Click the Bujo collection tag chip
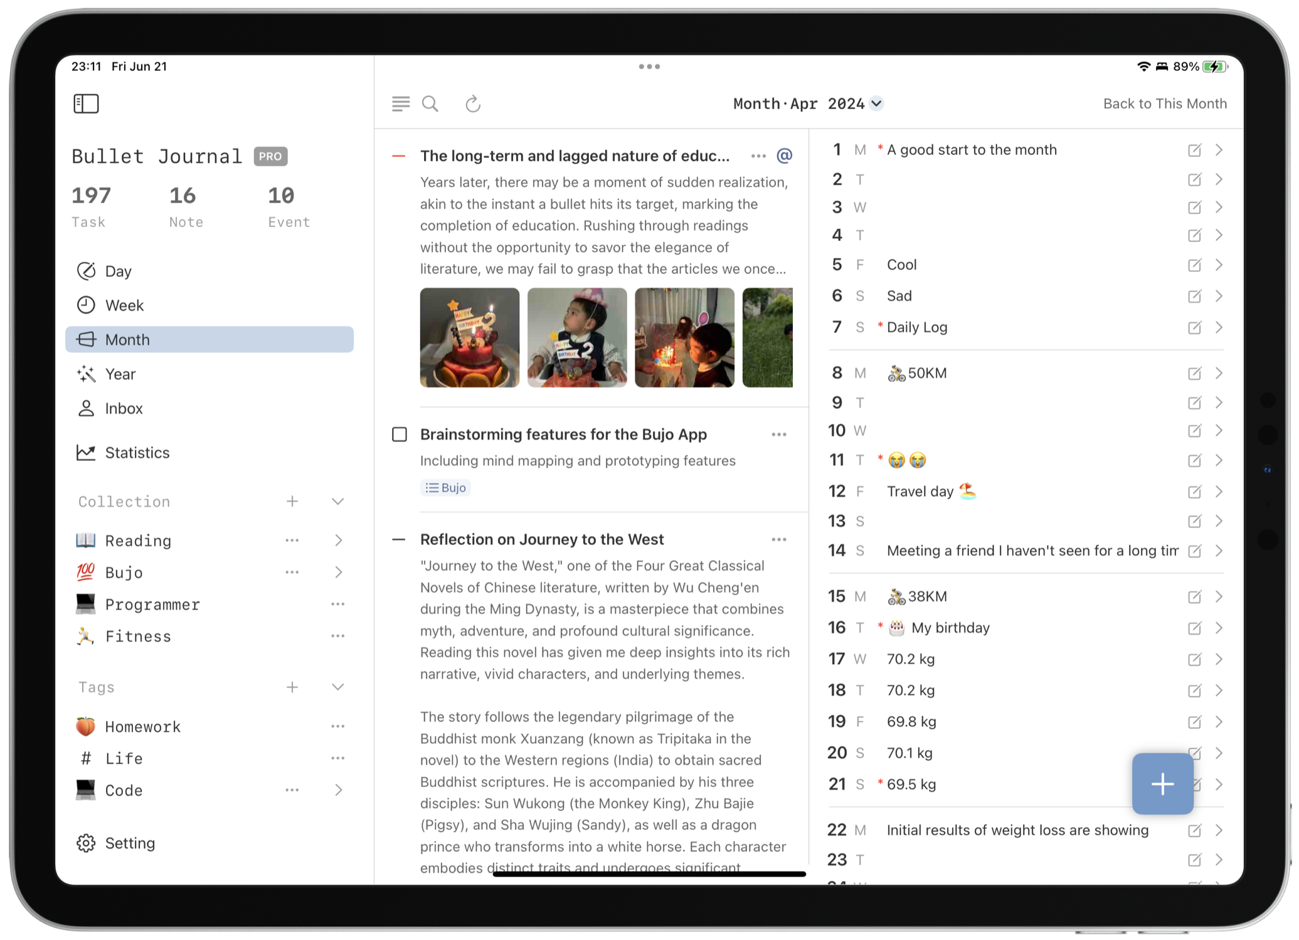 (445, 487)
